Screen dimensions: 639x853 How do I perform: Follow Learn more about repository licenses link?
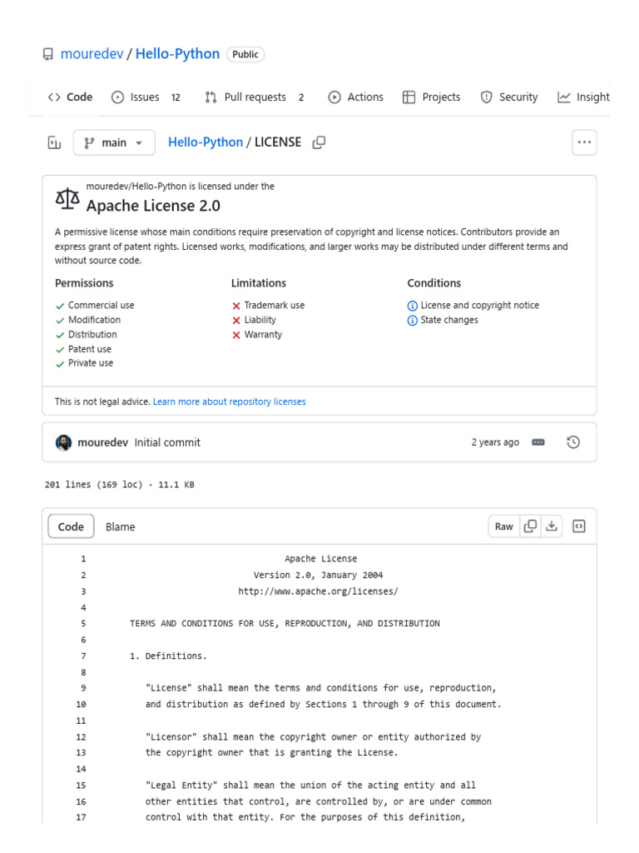230,402
